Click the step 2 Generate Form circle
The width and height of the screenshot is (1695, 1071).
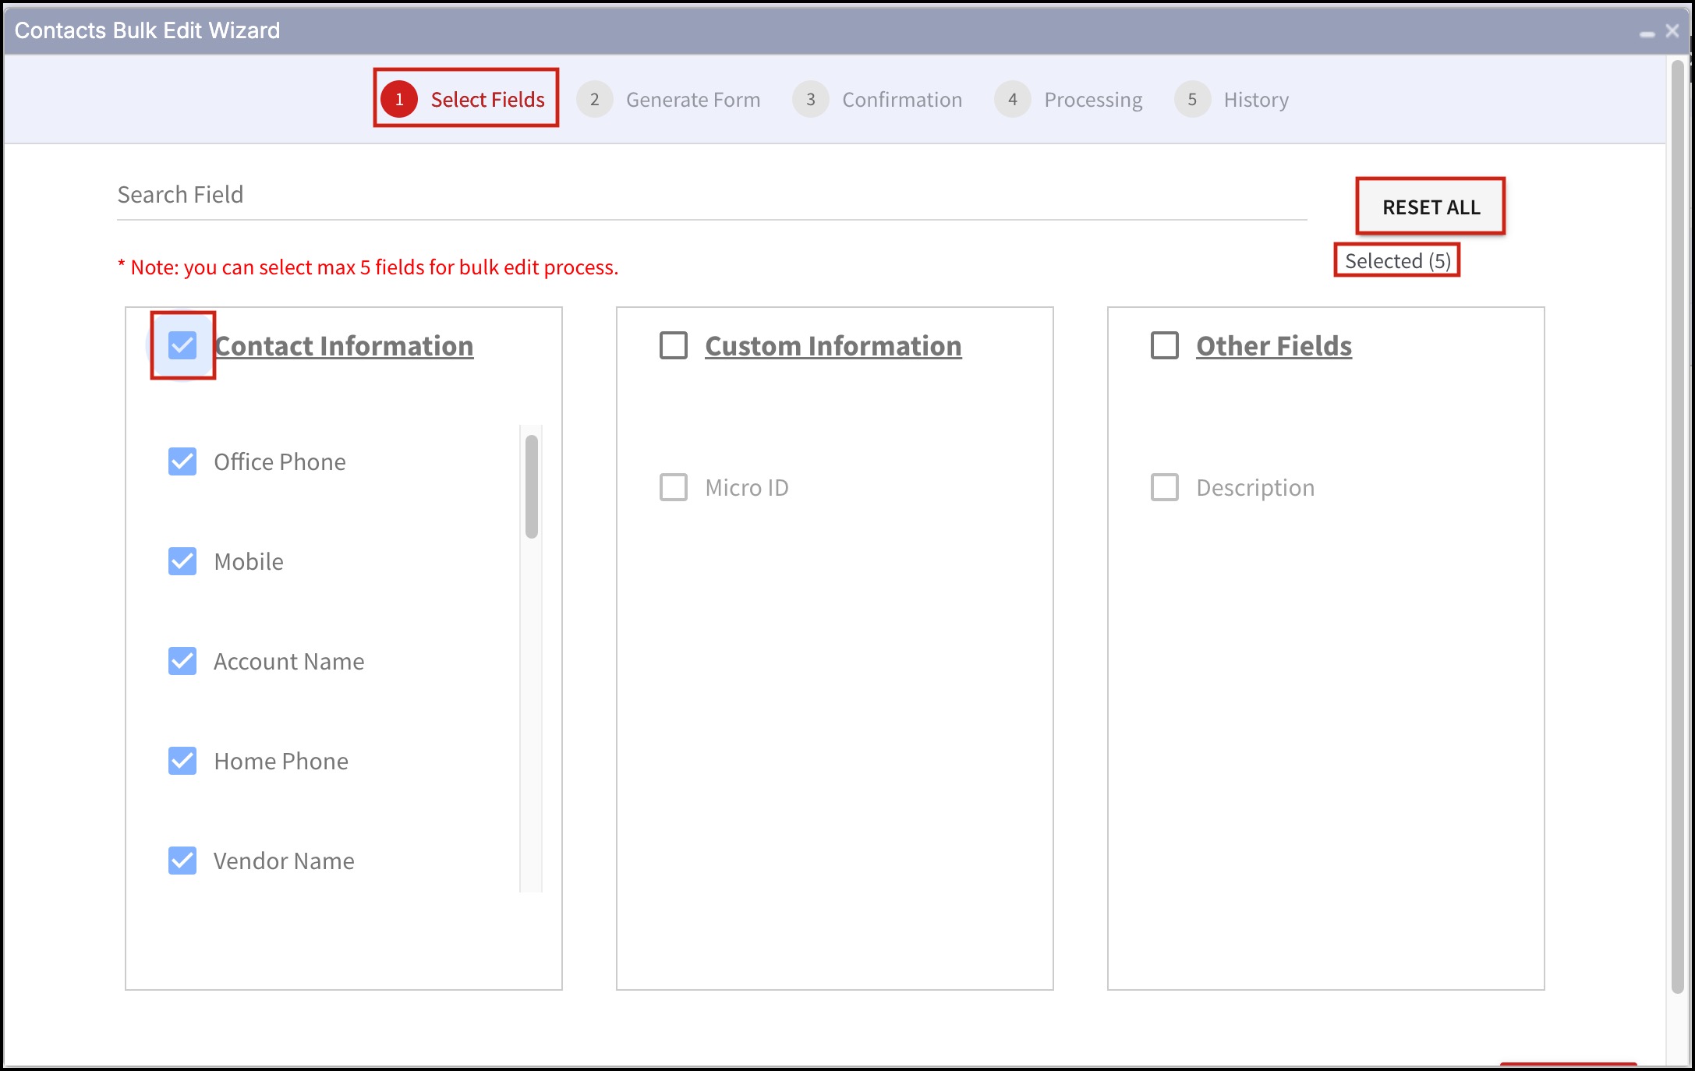point(594,100)
